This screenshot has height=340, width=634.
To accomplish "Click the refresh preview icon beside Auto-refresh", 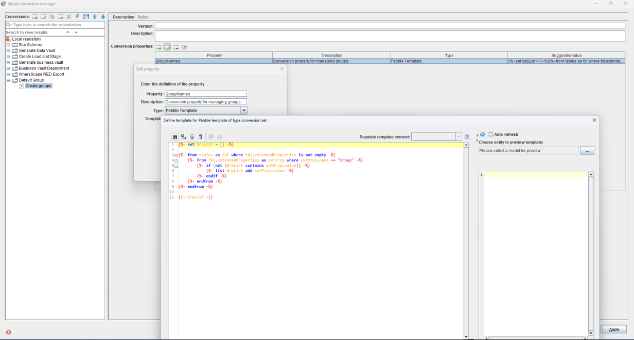I will pyautogui.click(x=482, y=134).
